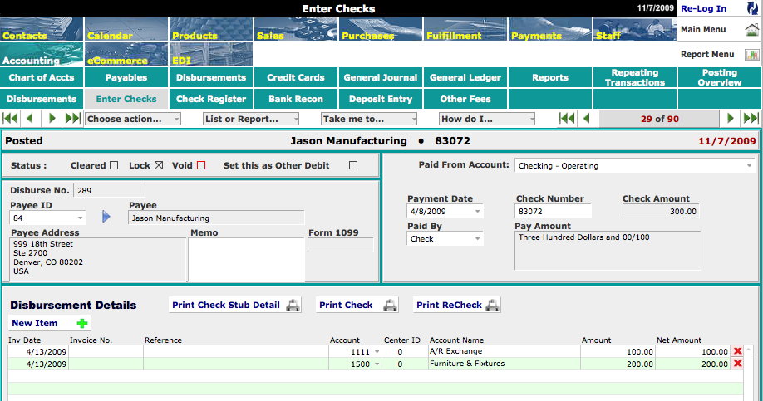
Task: Click the Print ReCheck button
Action: coord(457,305)
